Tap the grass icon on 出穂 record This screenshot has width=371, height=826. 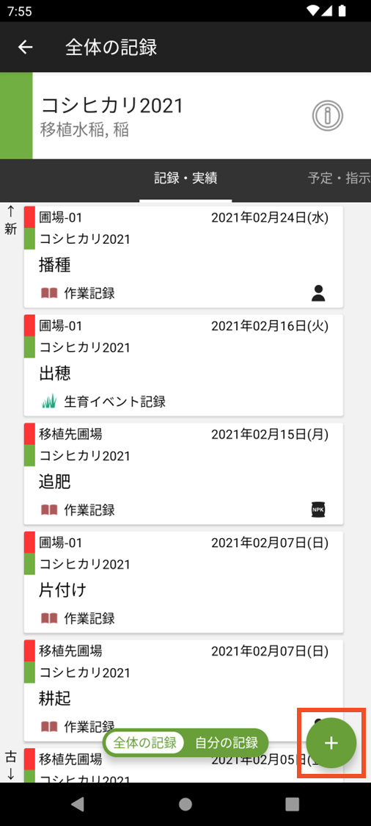tap(49, 402)
